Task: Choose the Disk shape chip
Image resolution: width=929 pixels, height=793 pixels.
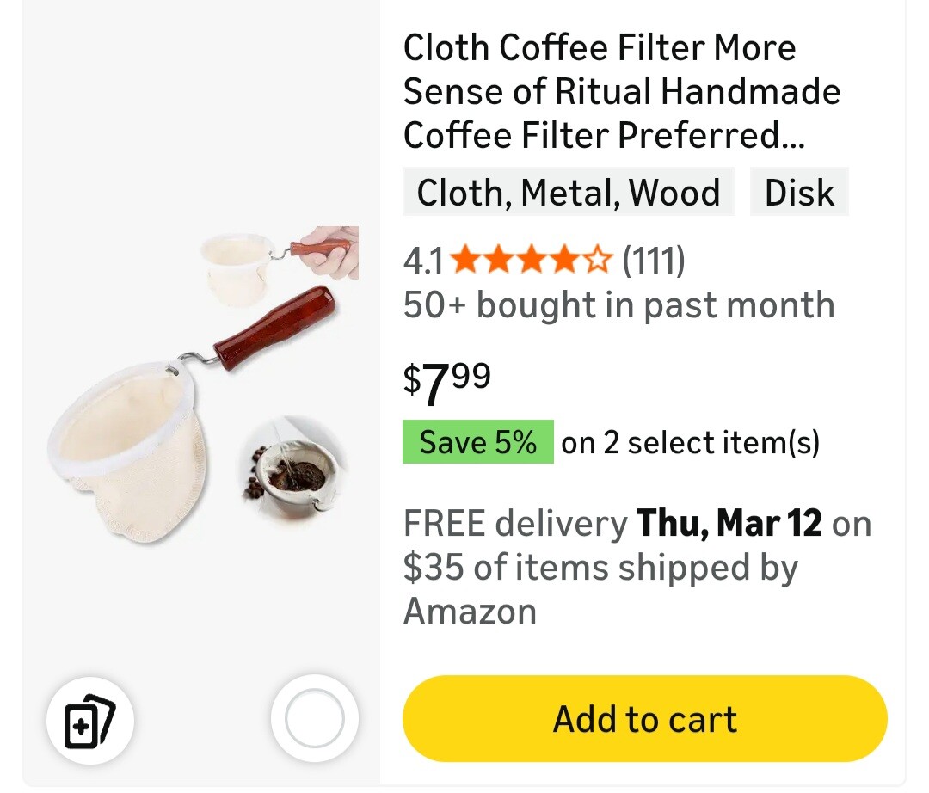Action: click(799, 192)
